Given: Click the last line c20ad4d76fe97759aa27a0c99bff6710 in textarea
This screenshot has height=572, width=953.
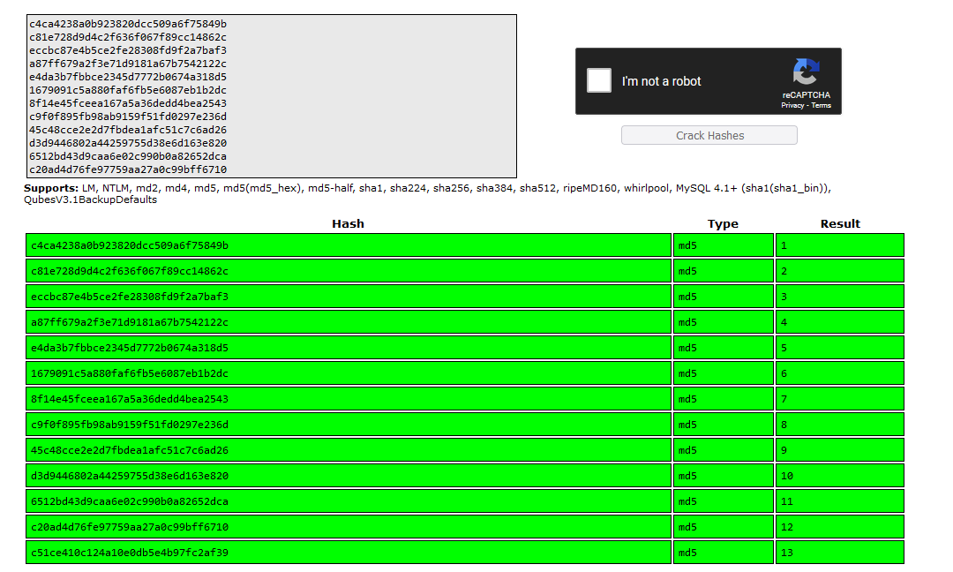Looking at the screenshot, I should pos(128,169).
